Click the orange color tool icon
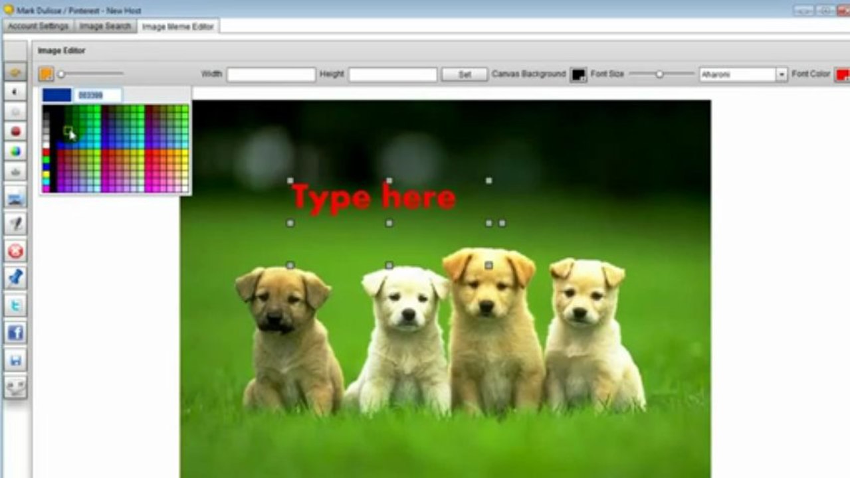 pos(46,74)
